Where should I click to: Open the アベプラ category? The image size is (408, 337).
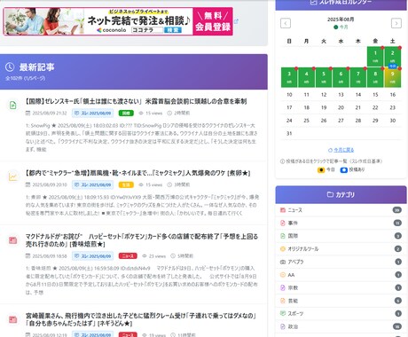(341, 262)
